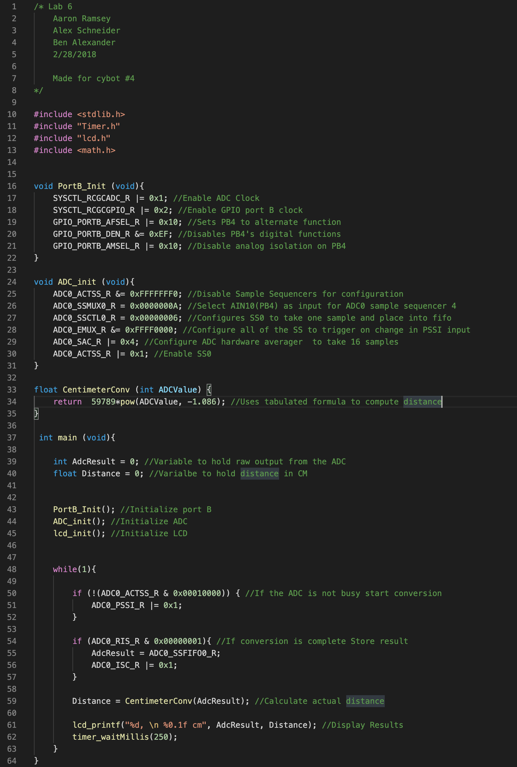This screenshot has width=517, height=767.
Task: Click the opening brace after ADCValue parameter
Action: 209,389
